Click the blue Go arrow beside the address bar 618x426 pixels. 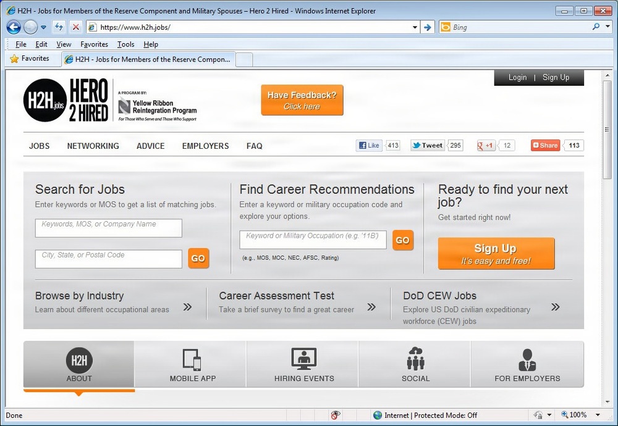[x=428, y=27]
